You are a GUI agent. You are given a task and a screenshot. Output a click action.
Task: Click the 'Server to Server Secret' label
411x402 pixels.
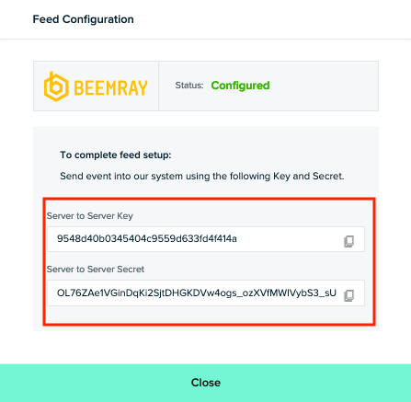96,270
